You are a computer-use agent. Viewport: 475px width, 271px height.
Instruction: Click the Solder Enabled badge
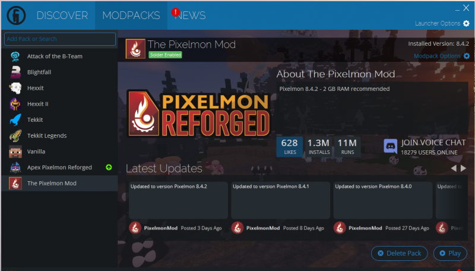[x=165, y=55]
